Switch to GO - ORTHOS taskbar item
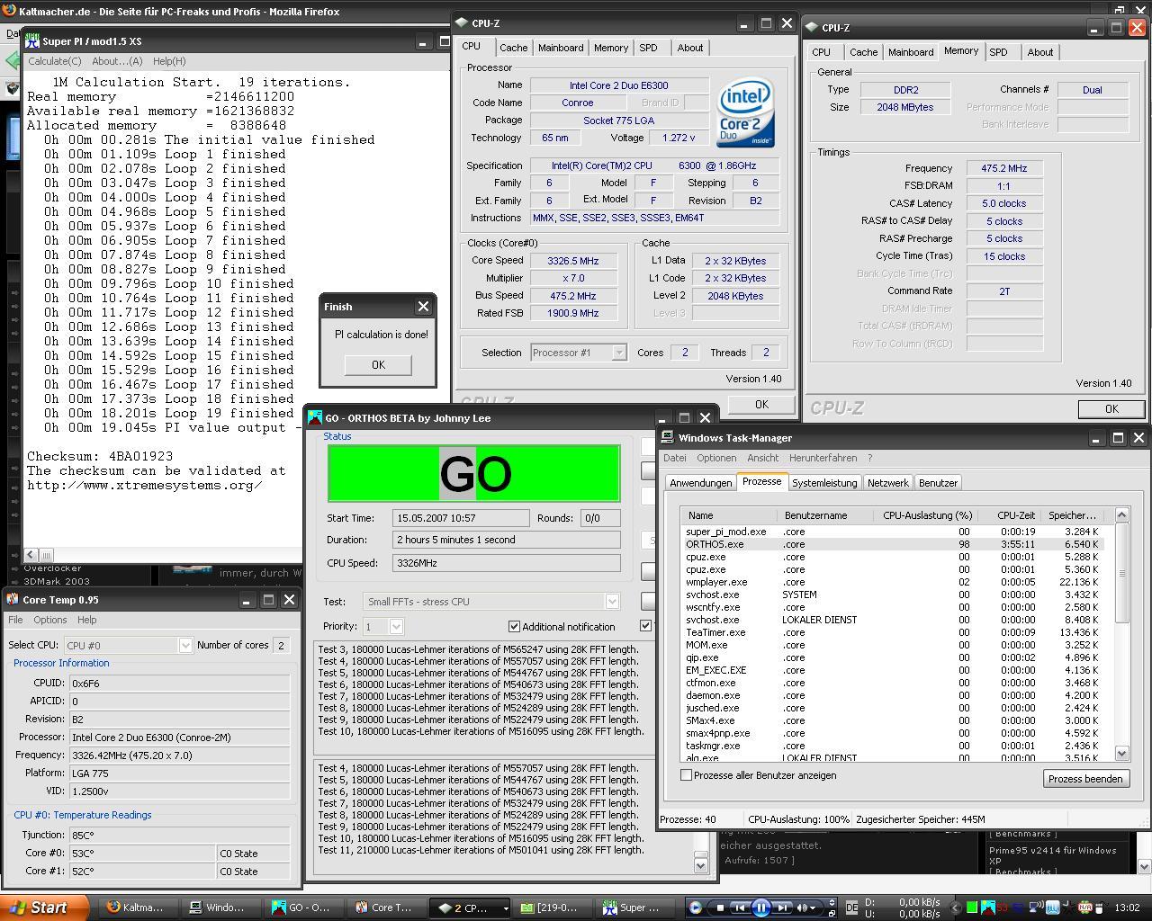 tap(301, 908)
